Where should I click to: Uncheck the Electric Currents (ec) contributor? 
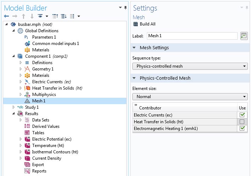[x=242, y=115]
